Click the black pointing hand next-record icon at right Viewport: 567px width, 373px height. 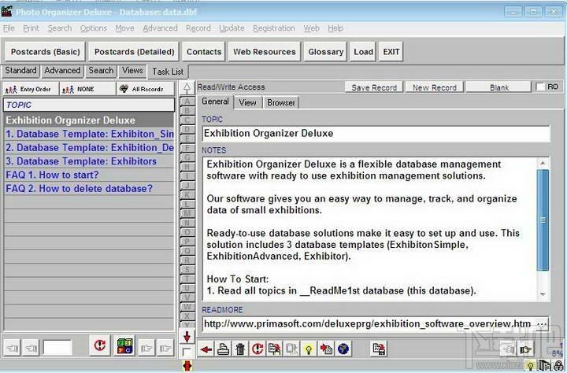click(525, 349)
